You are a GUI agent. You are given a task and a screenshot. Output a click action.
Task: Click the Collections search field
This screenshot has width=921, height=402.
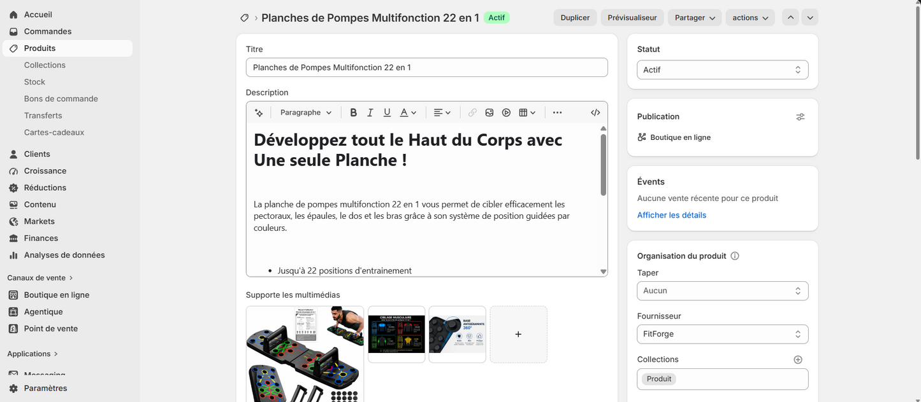(723, 379)
